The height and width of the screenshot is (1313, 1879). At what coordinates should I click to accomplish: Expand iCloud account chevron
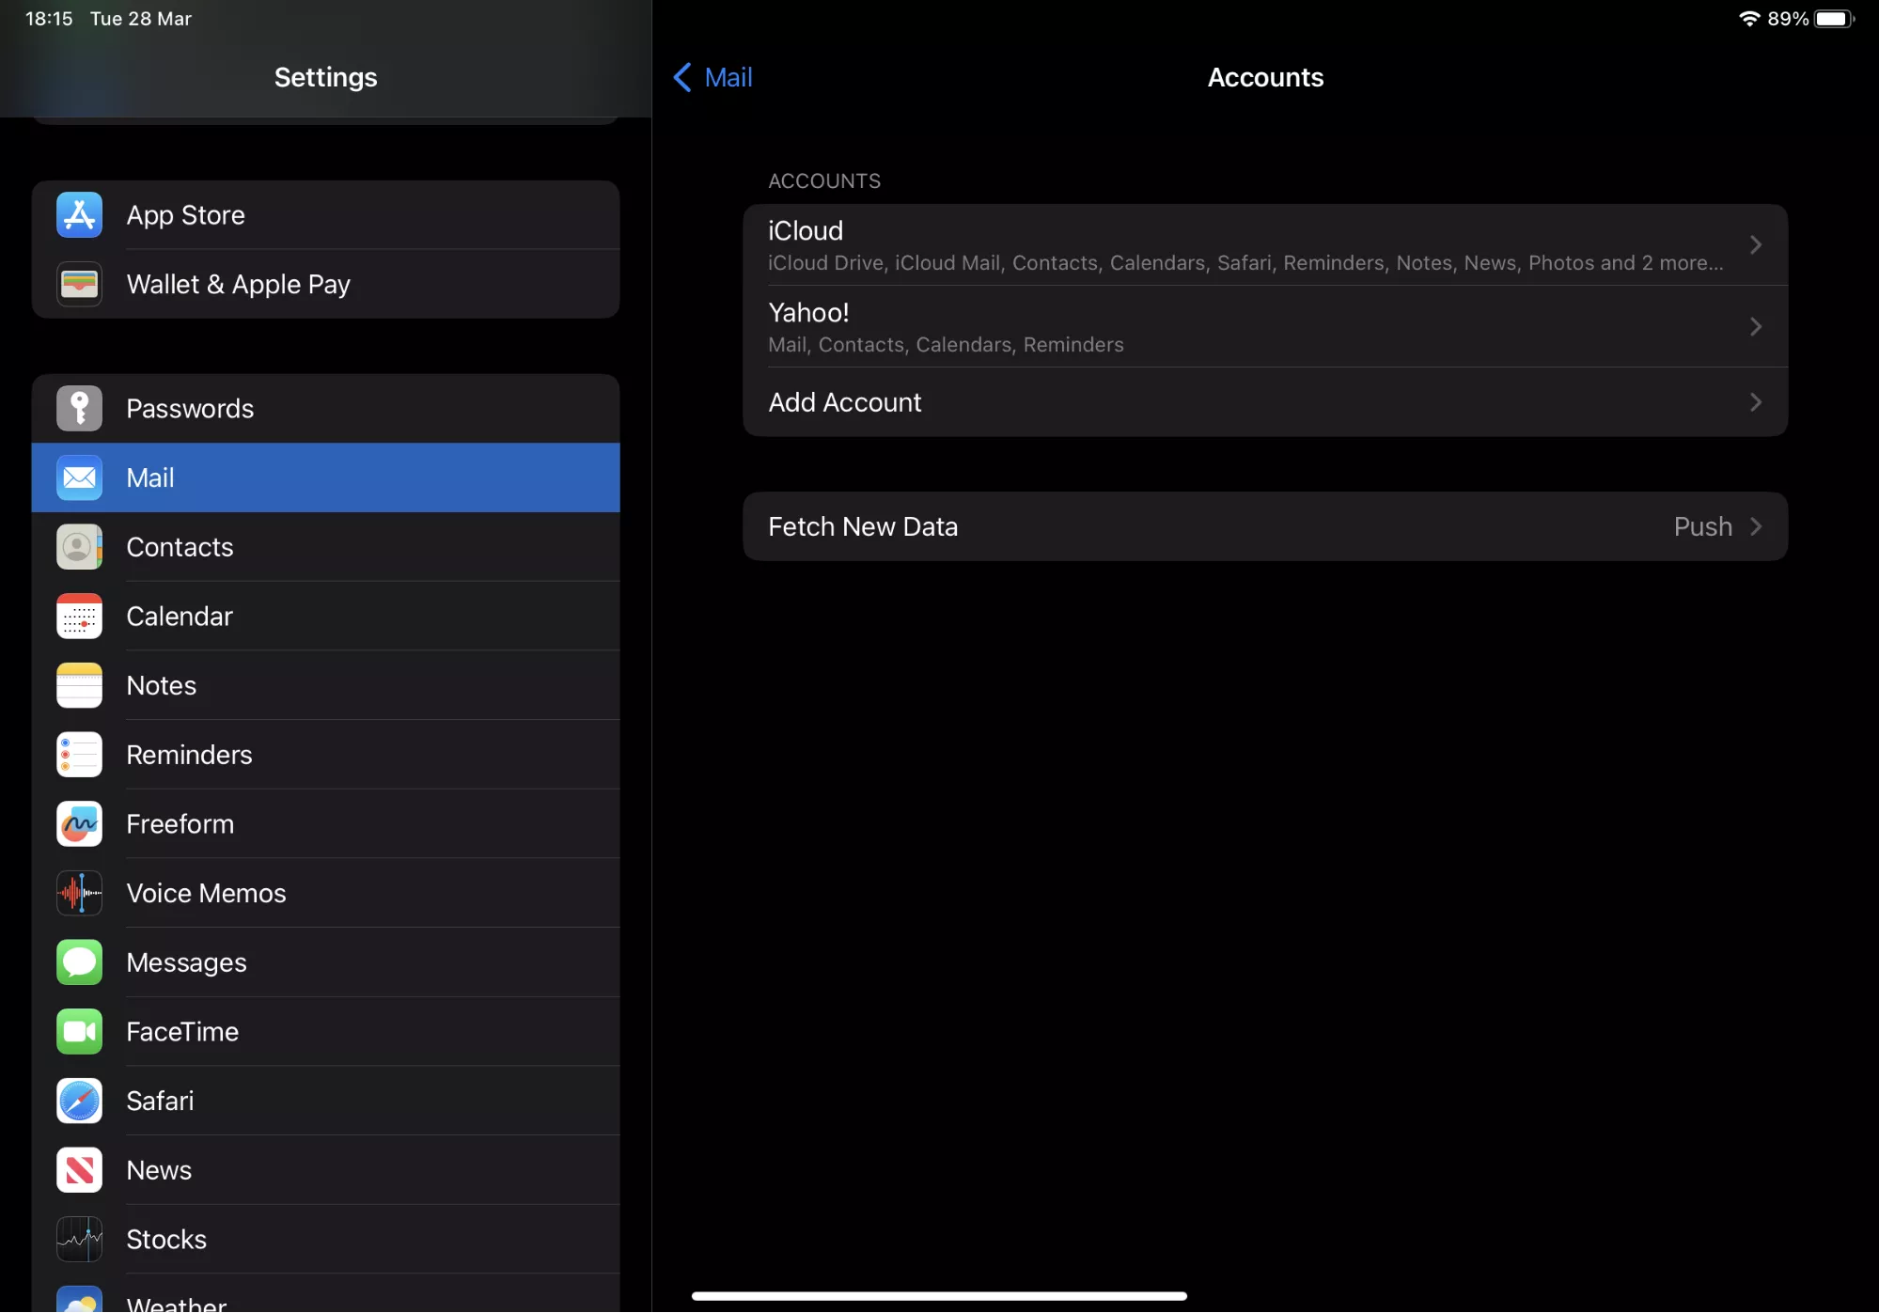pos(1755,245)
